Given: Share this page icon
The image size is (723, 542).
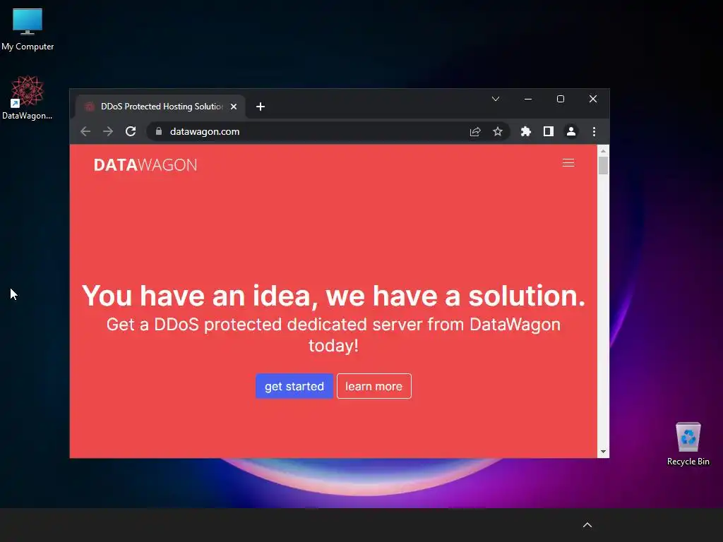Looking at the screenshot, I should pyautogui.click(x=475, y=132).
